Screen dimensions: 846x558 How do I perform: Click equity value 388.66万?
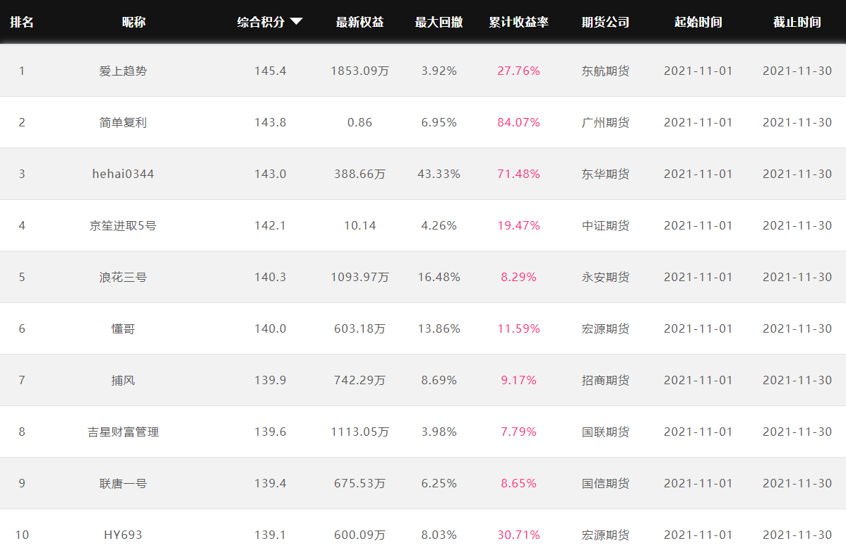pyautogui.click(x=360, y=174)
